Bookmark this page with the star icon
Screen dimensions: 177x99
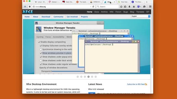121,7
